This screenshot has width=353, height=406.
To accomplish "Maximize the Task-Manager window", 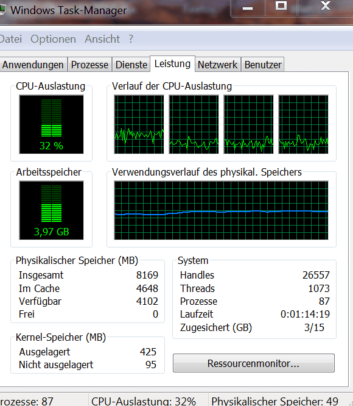I will coord(281,7).
